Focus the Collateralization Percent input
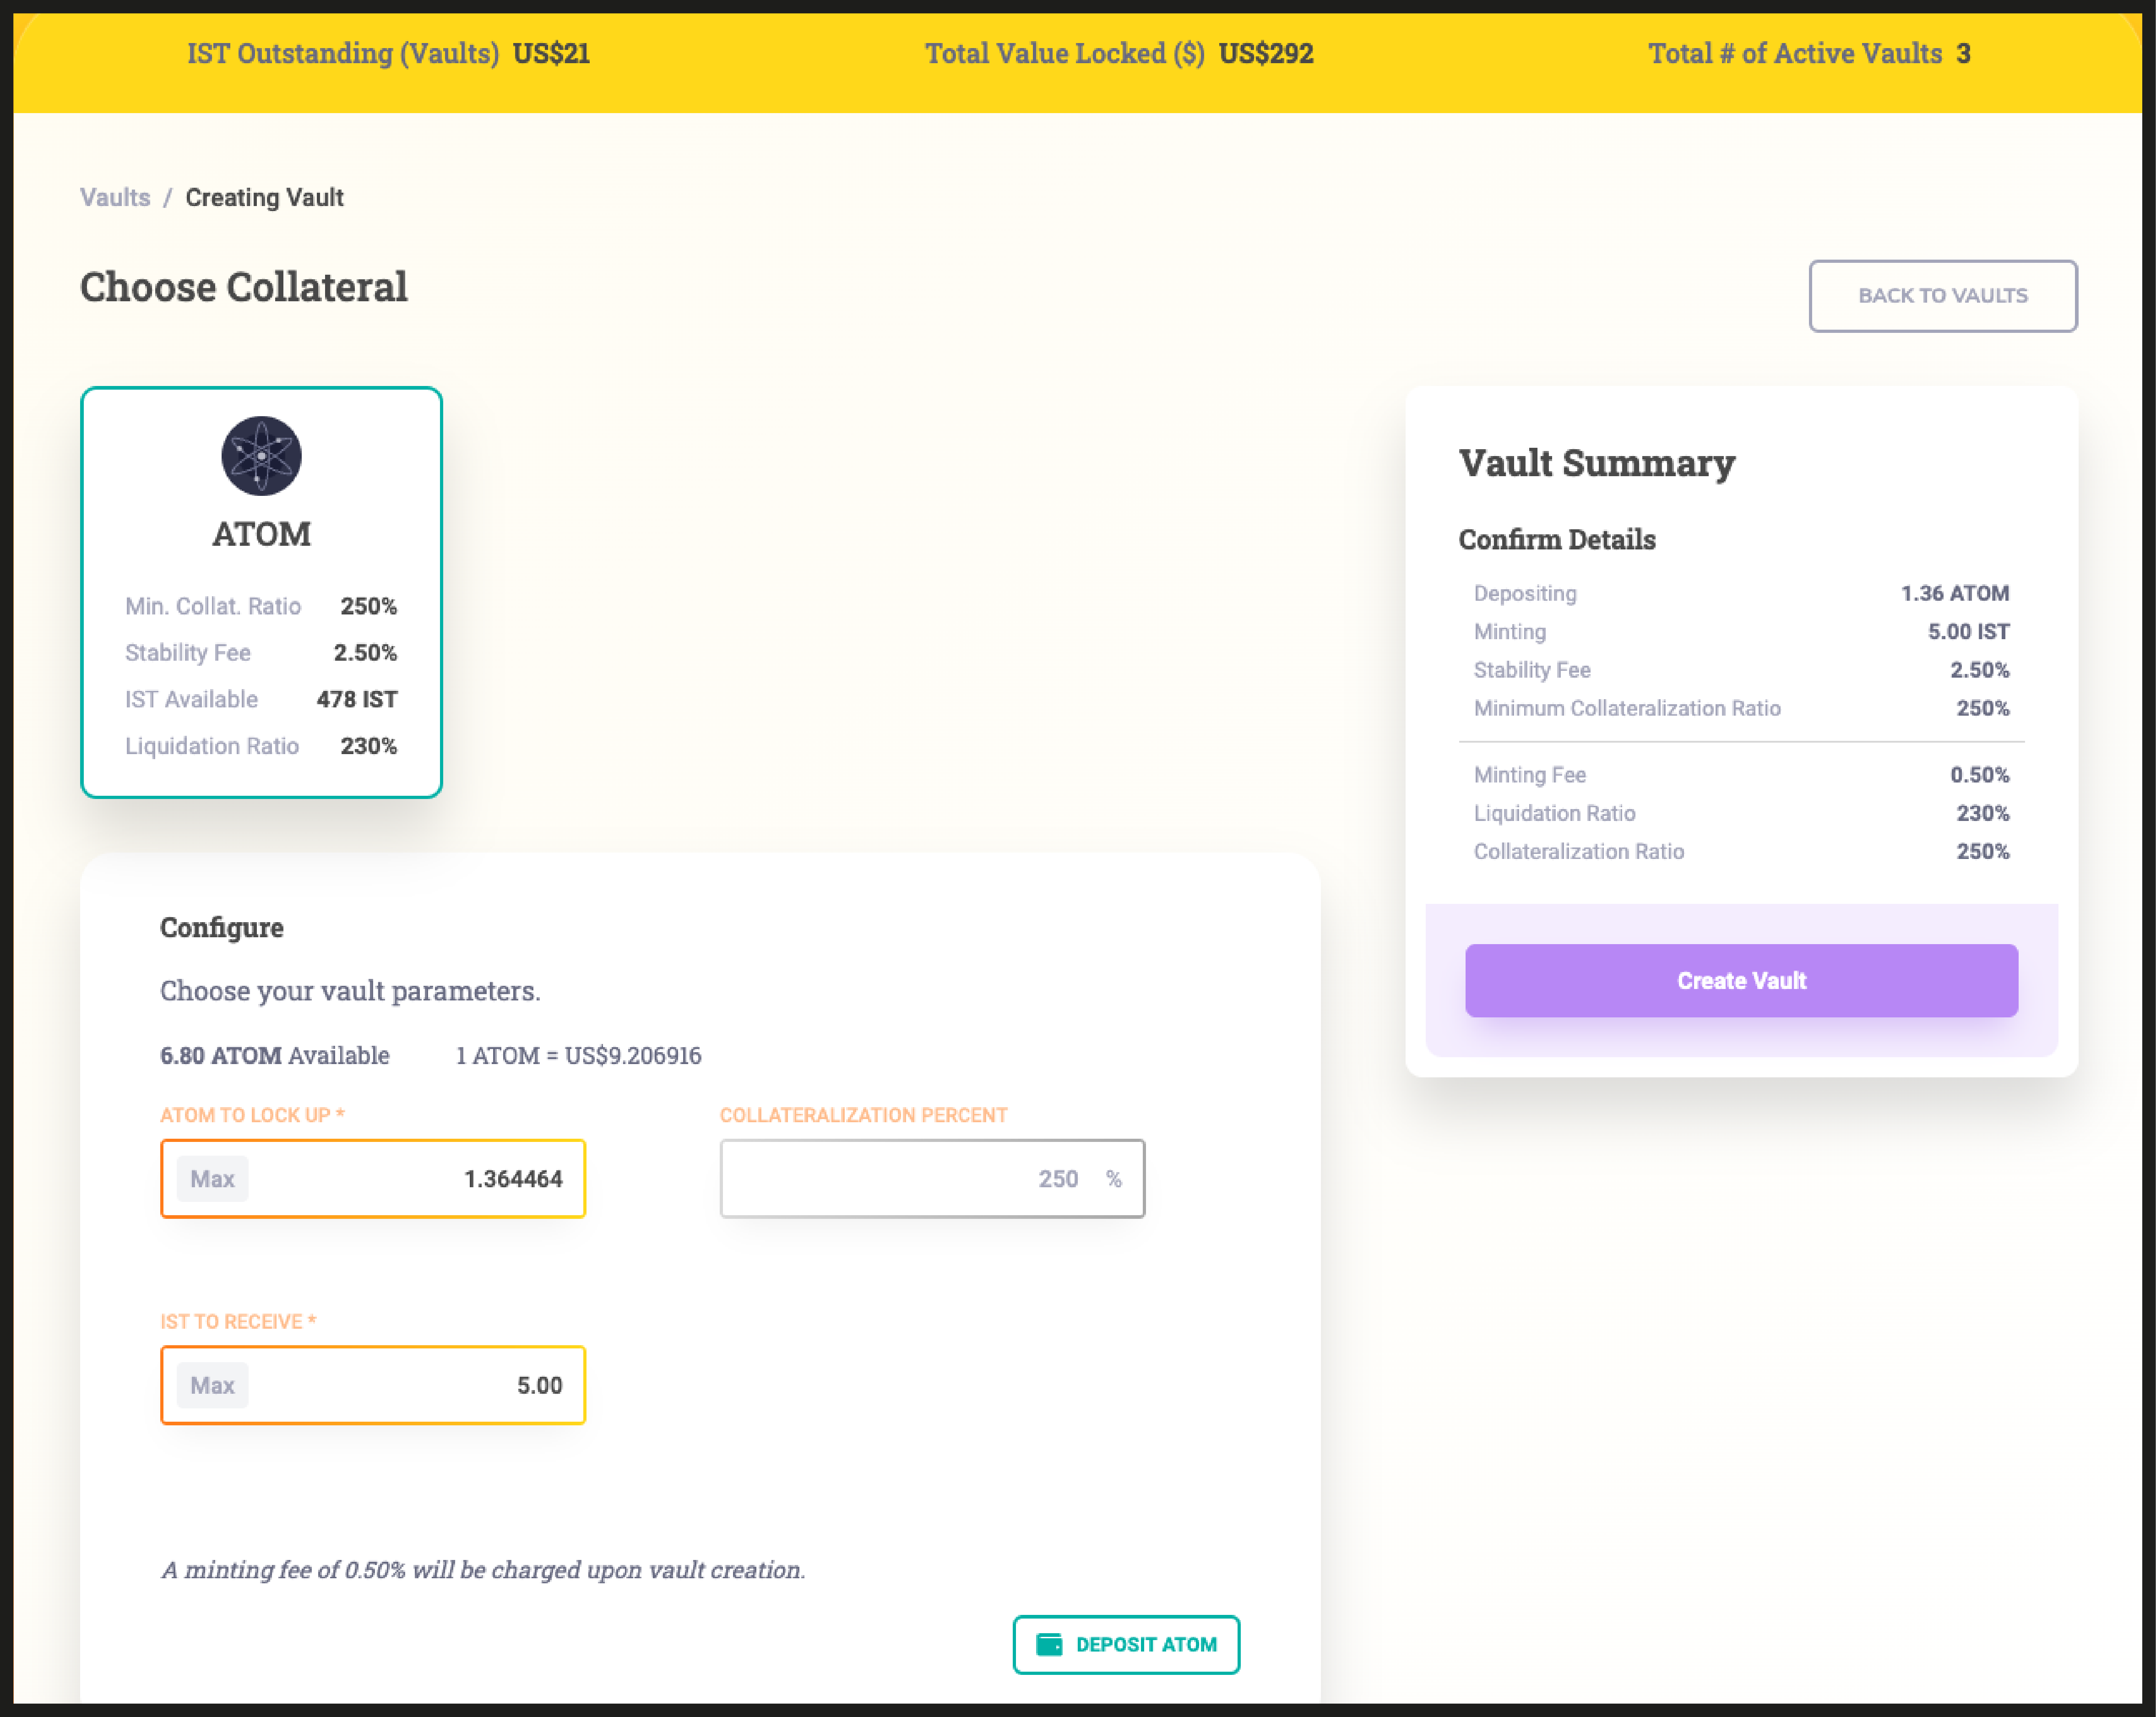 [x=900, y=1179]
